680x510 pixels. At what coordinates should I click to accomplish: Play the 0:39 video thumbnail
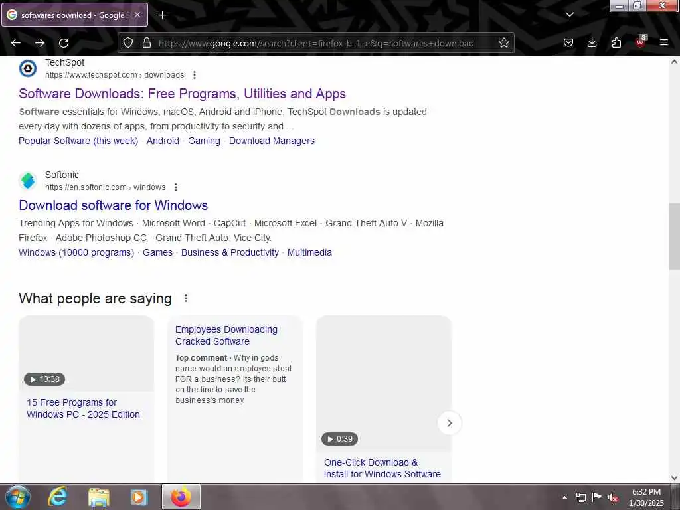(384, 383)
